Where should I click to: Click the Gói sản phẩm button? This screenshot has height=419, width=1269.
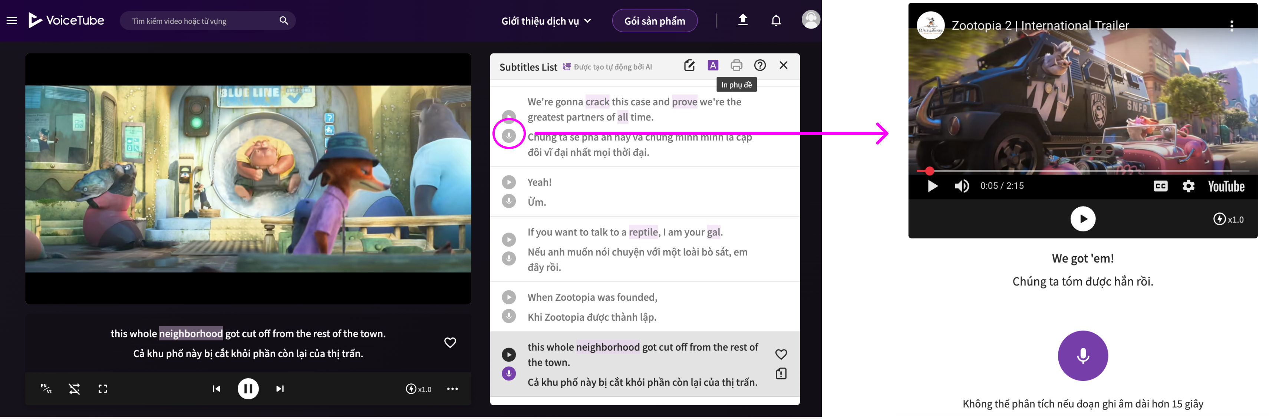coord(654,21)
